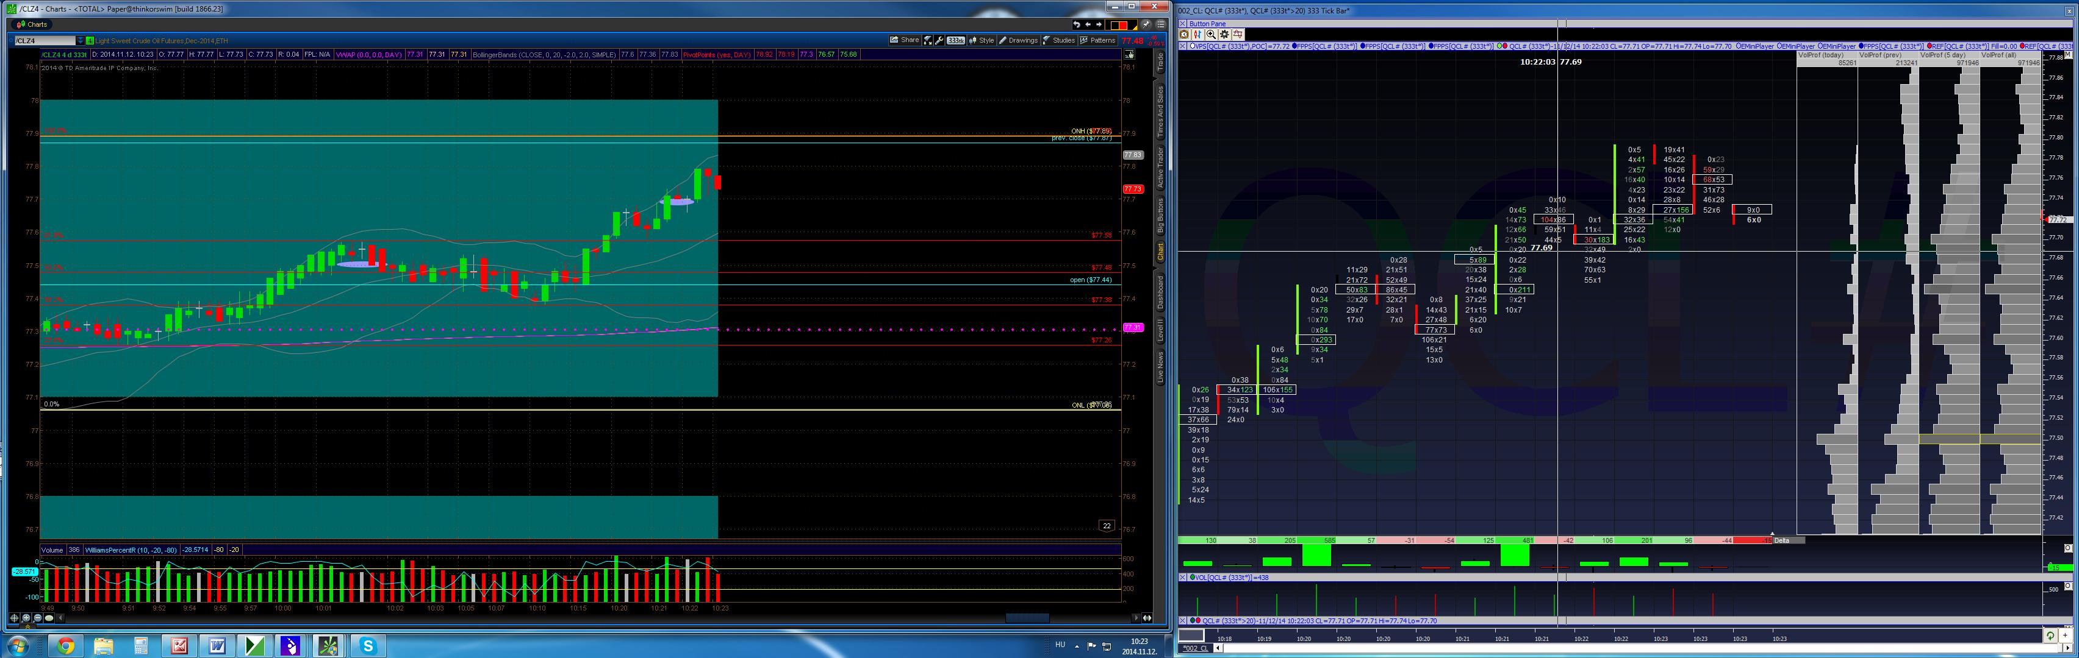
Task: Click the HU language indicator in system tray
Action: [1060, 645]
